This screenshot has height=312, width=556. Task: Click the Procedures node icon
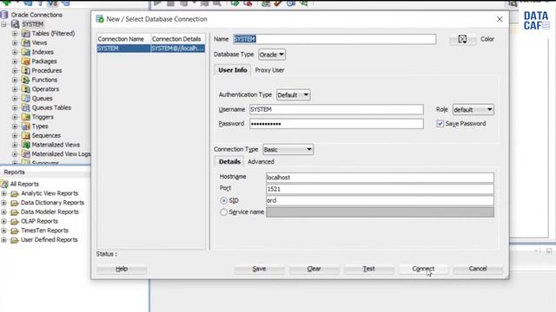point(25,70)
